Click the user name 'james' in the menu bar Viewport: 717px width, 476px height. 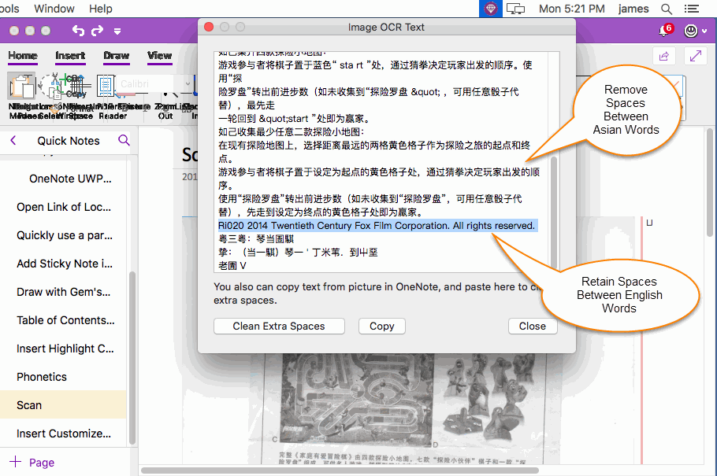[x=633, y=9]
